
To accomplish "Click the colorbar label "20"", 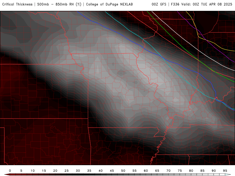I will [55, 171].
